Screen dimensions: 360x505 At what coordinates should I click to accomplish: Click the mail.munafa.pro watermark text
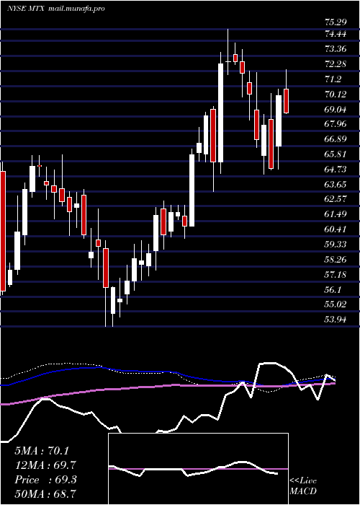click(x=77, y=9)
